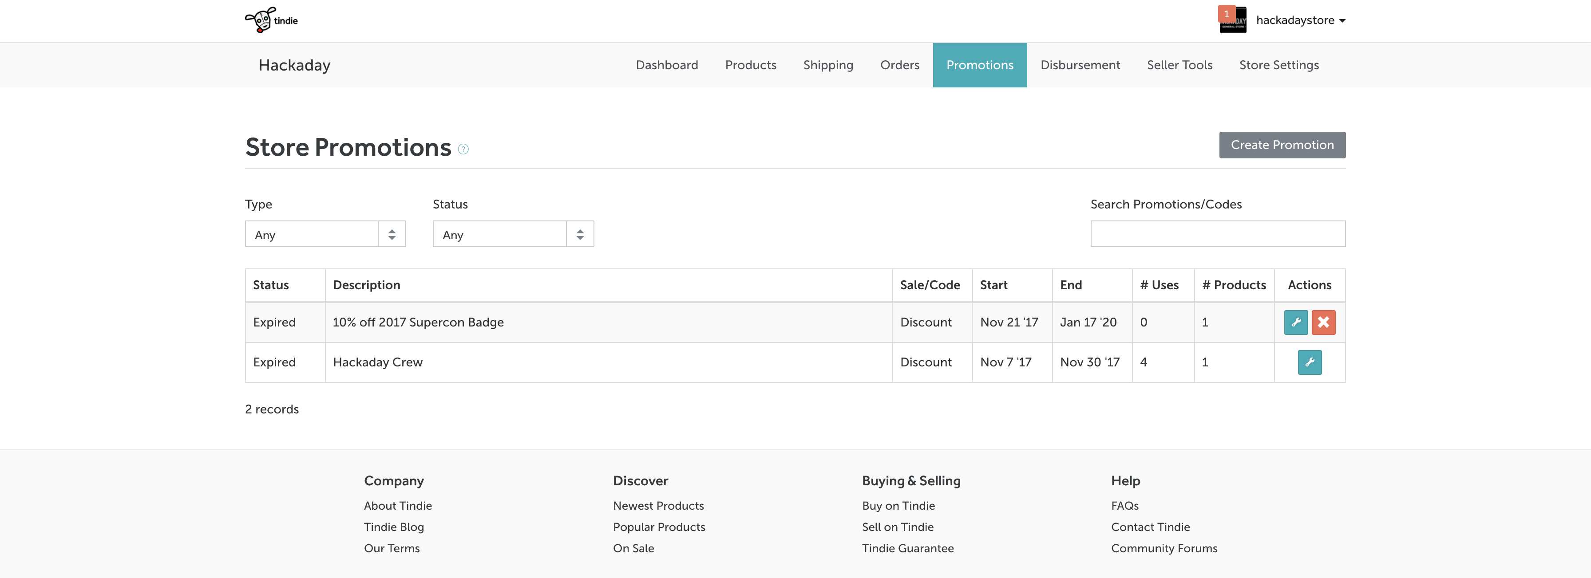The image size is (1591, 578).
Task: Open the Tindie Blog footer link
Action: pos(393,527)
